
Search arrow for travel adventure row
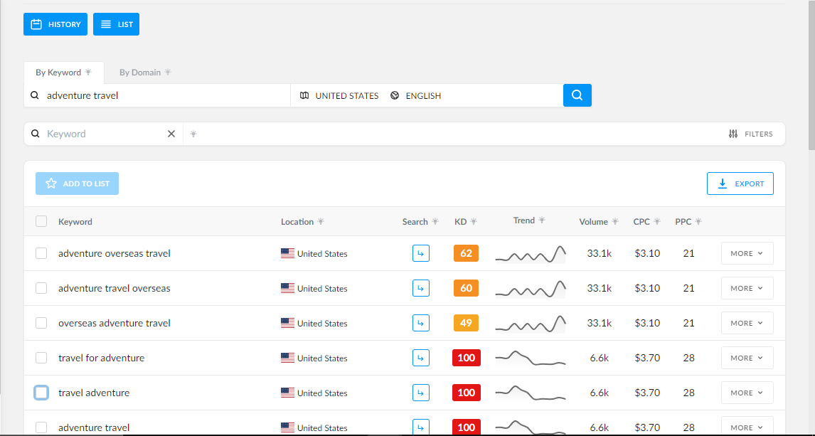tap(421, 393)
